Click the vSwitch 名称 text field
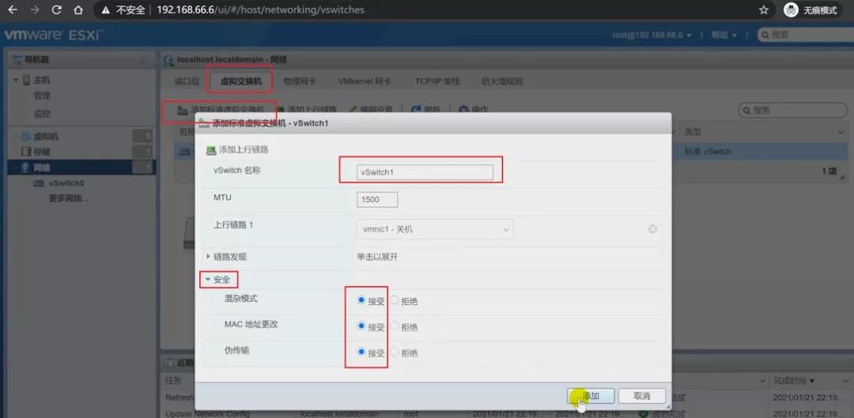This screenshot has height=418, width=854. tap(425, 172)
